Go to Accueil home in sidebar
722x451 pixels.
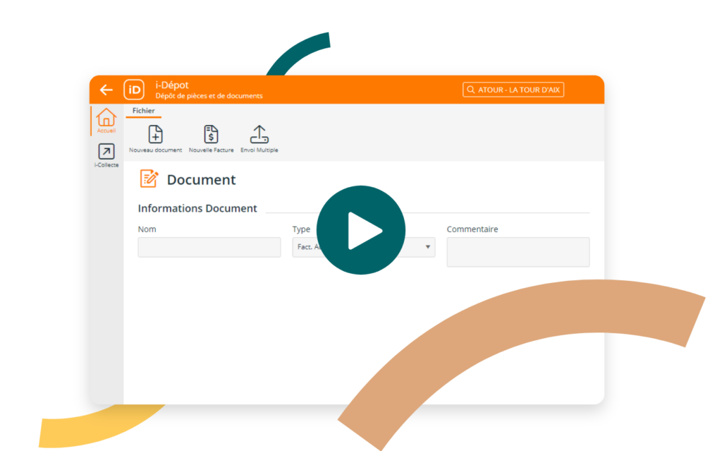106,121
